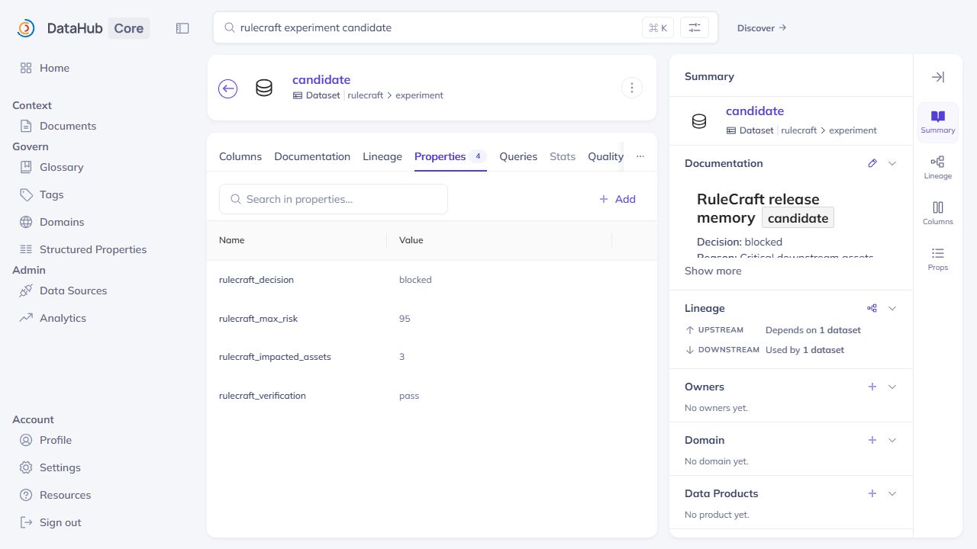The width and height of the screenshot is (977, 549).
Task: Add a domain with the plus icon
Action: click(x=872, y=440)
